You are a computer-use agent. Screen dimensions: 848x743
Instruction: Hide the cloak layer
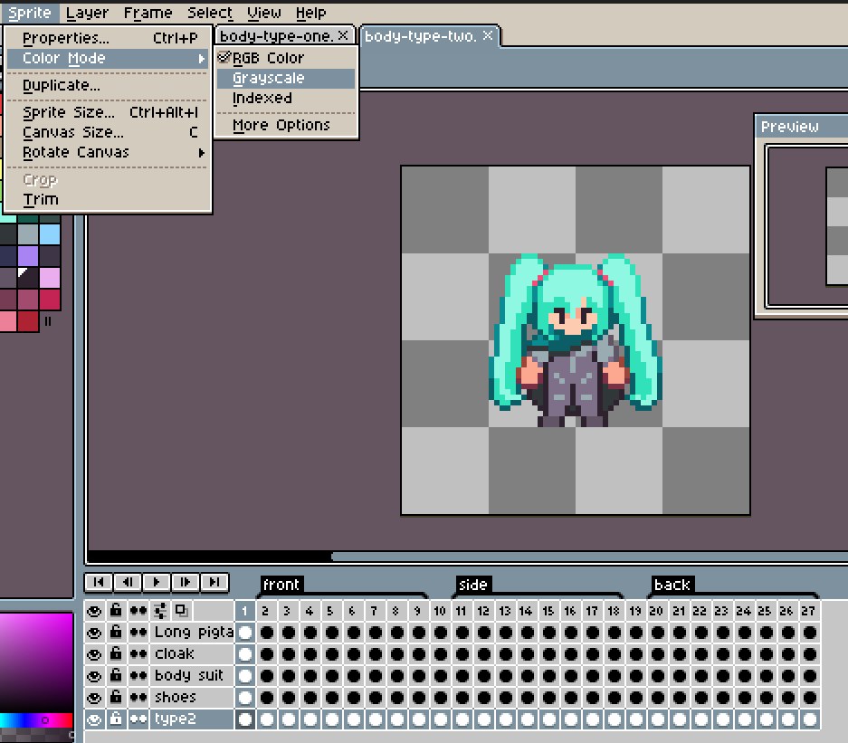point(94,653)
